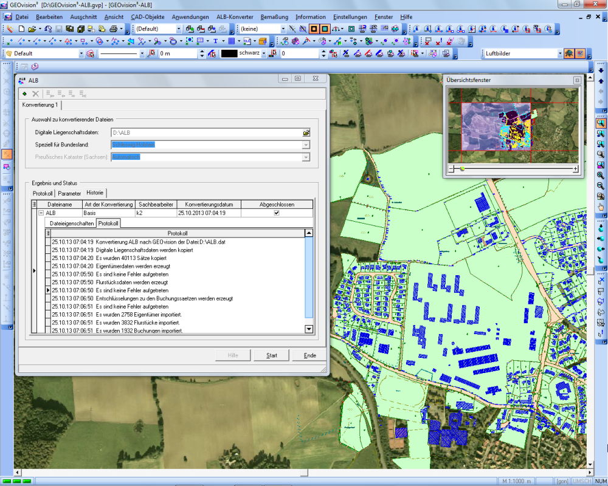The width and height of the screenshot is (608, 486).
Task: Toggle the row marker at 07:04:19 Konvertierung entry
Action: (48, 242)
